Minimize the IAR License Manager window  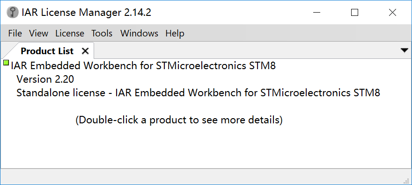[317, 12]
